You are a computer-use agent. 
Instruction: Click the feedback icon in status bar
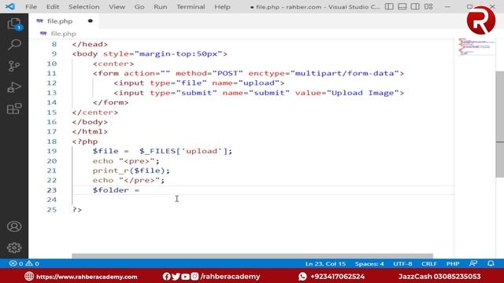[472, 263]
